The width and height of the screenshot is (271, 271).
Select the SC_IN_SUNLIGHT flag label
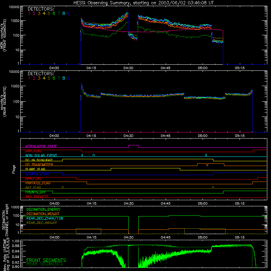pos(39,160)
